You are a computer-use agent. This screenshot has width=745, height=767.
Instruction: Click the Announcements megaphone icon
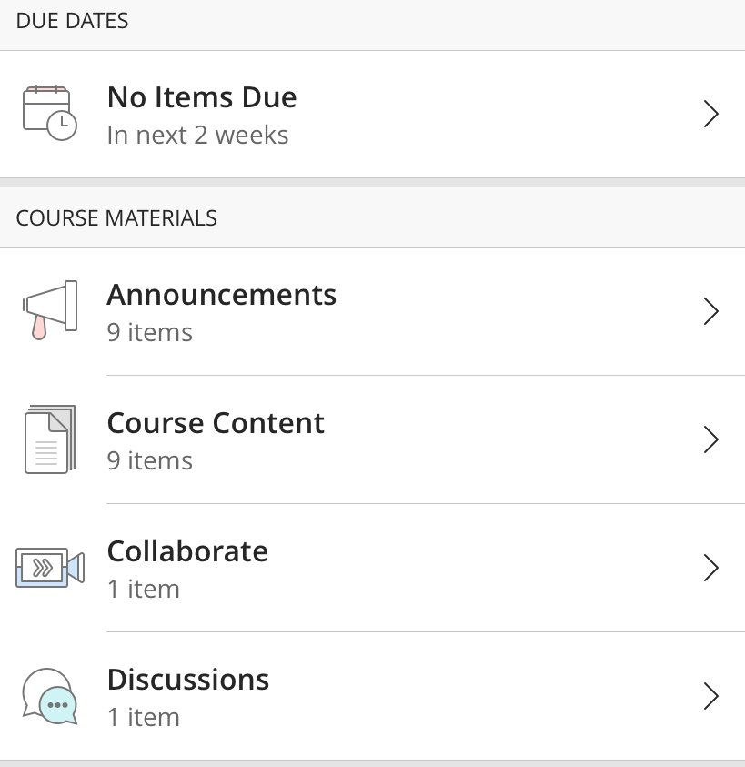pos(50,310)
